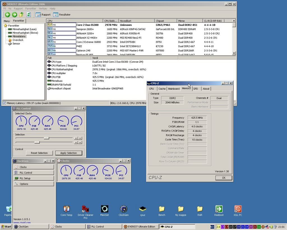Viewport: 287px width, 230px height.
Task: Open the ClockGen desktop icon
Action: click(x=124, y=211)
